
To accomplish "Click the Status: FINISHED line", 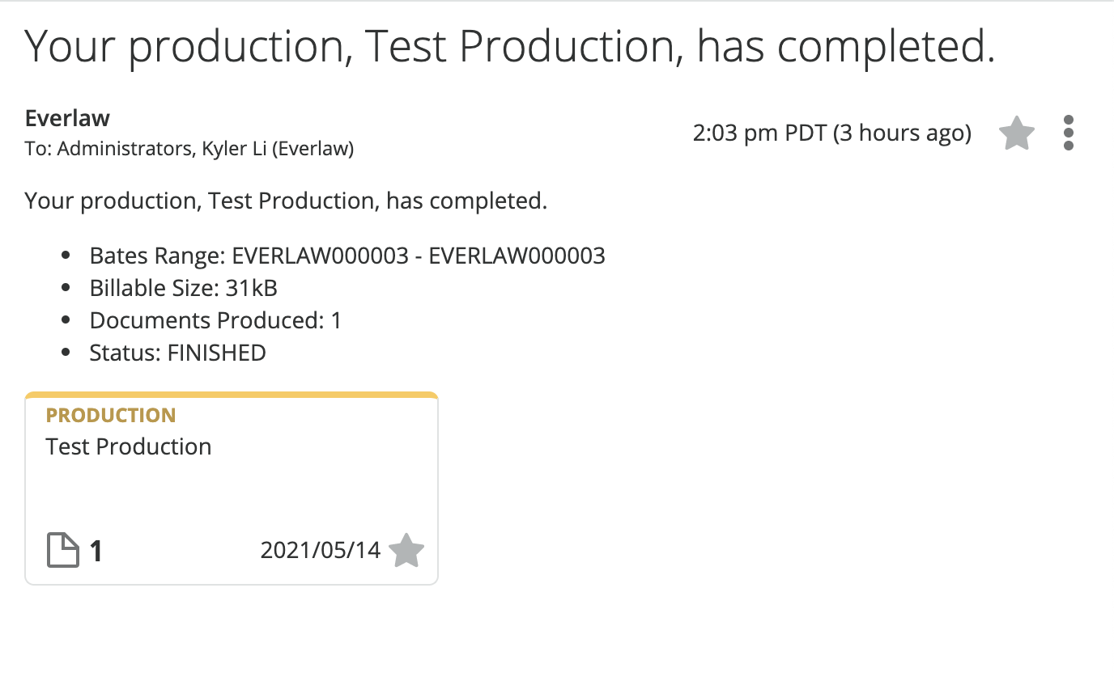I will [178, 353].
